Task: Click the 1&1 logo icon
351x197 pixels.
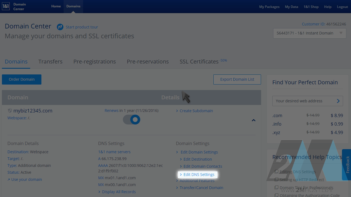Action: point(6,7)
